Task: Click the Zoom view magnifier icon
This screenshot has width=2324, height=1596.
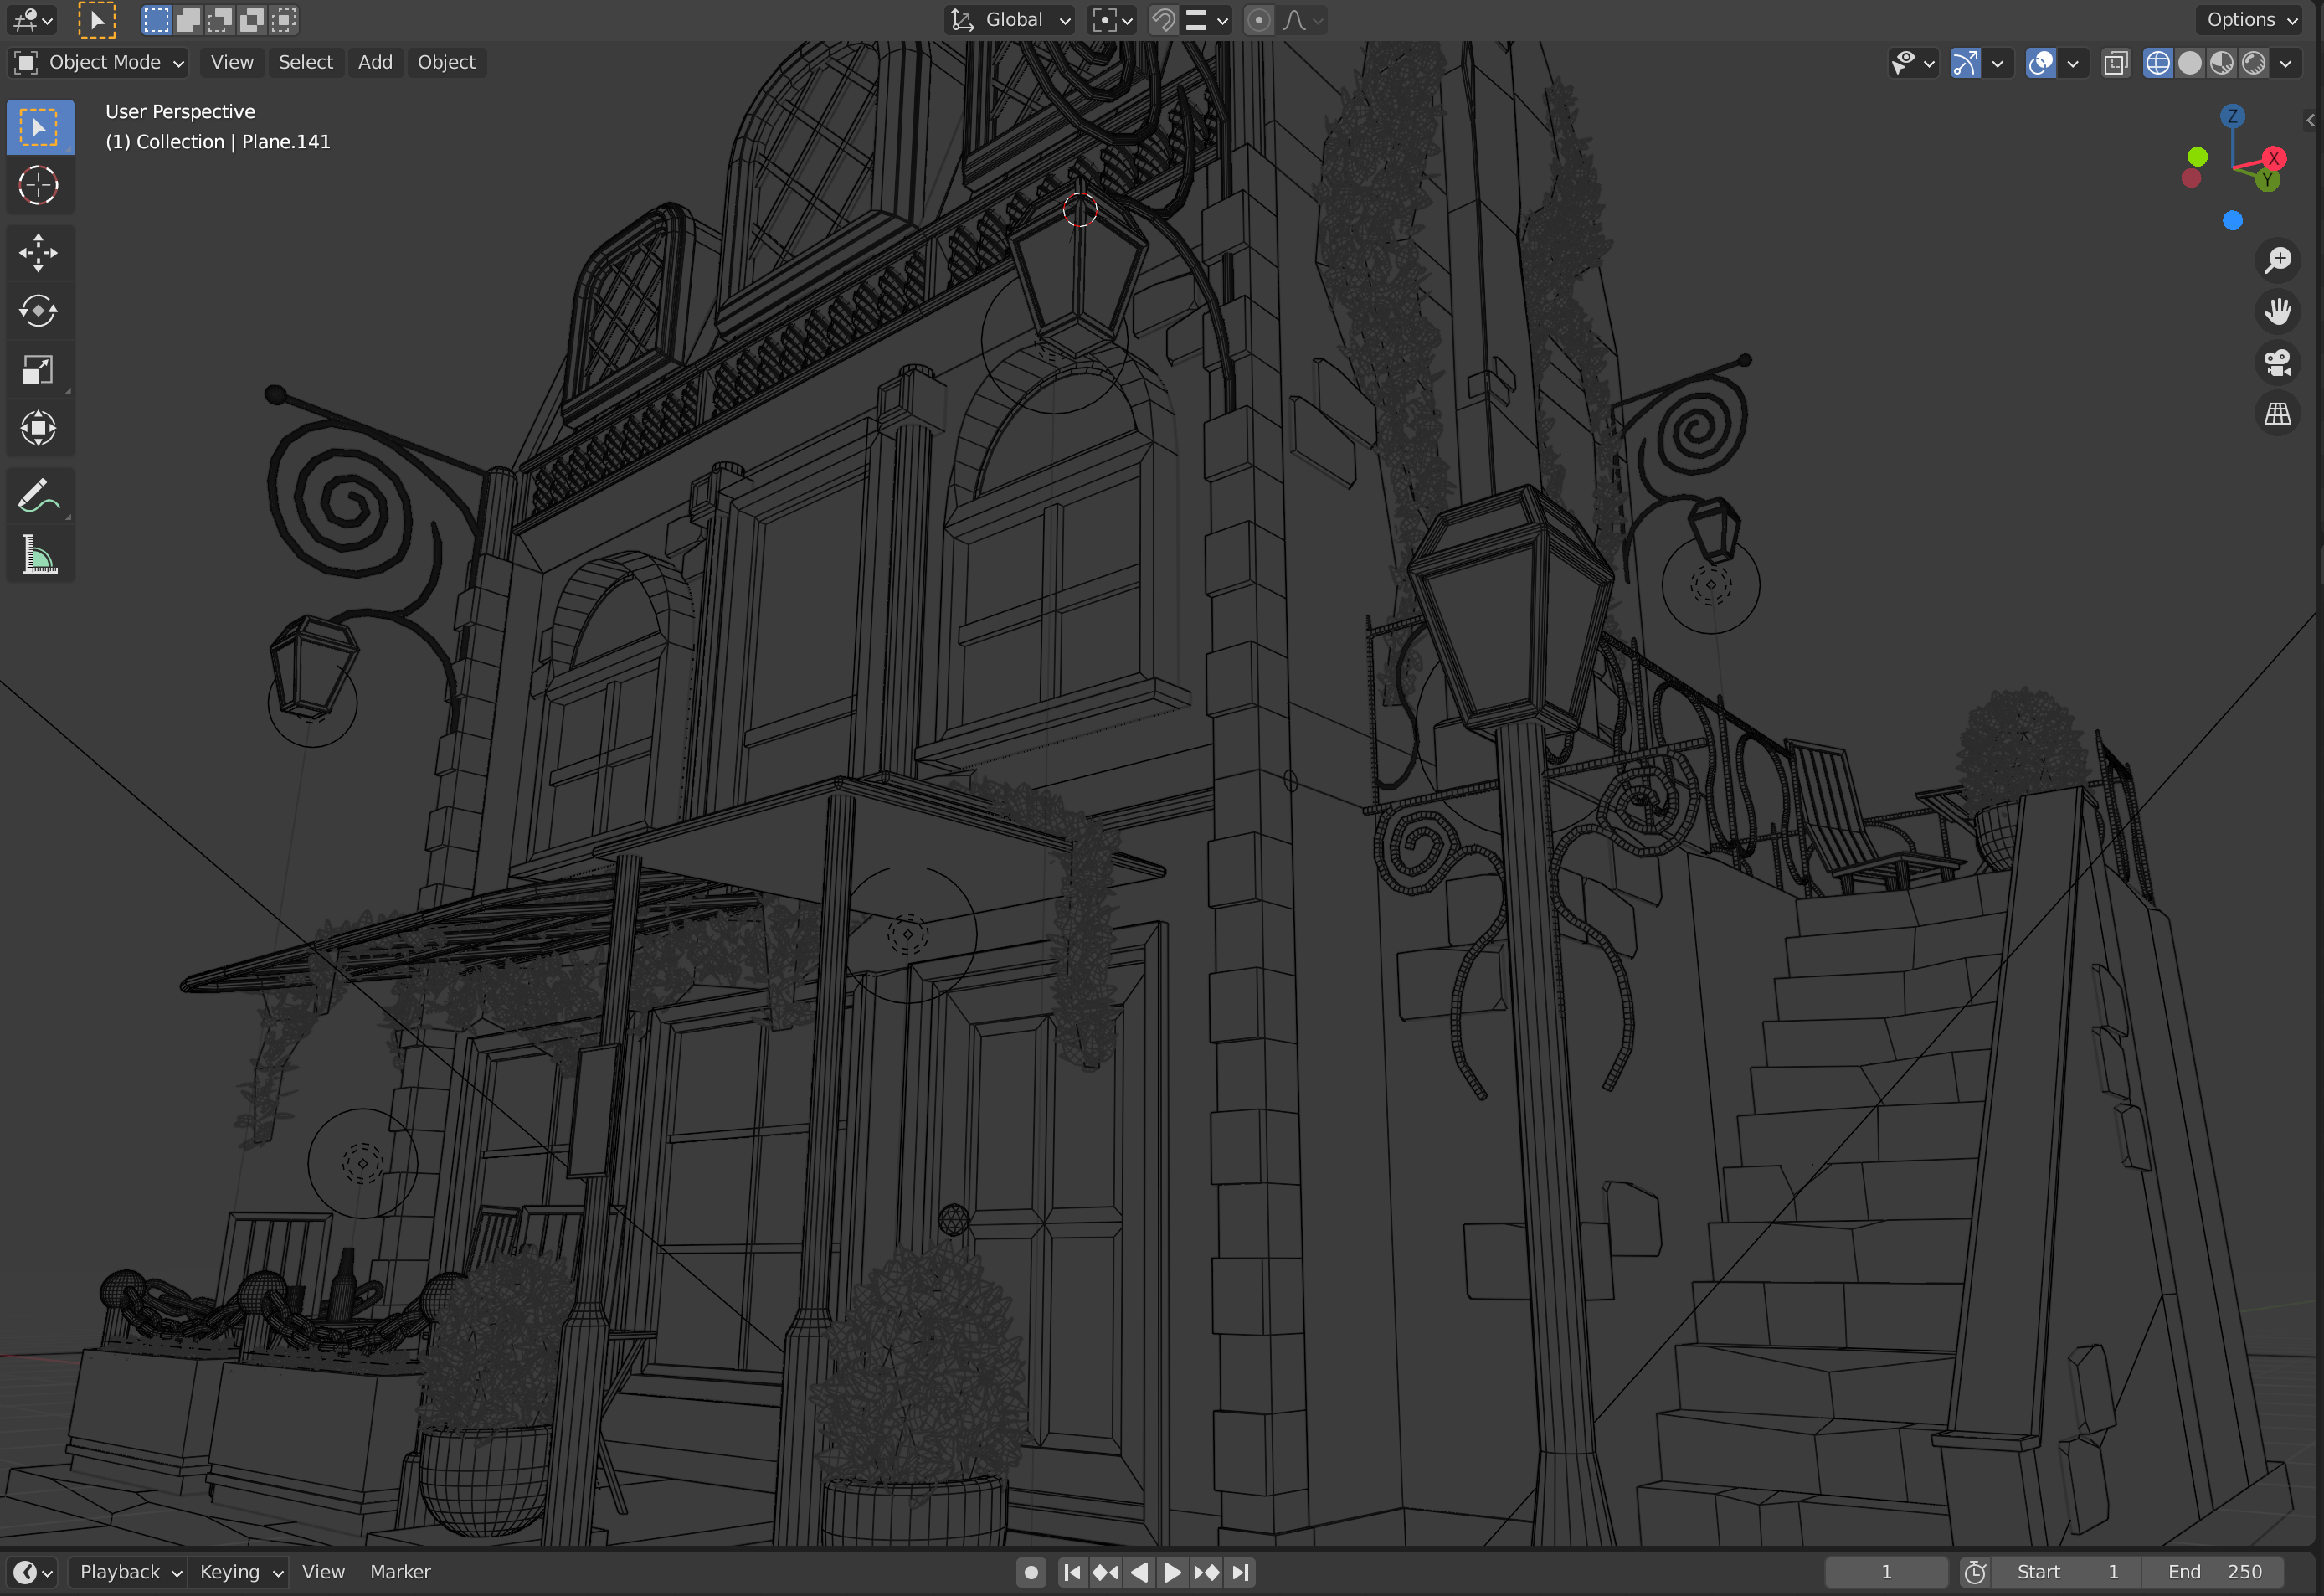Action: (x=2277, y=260)
